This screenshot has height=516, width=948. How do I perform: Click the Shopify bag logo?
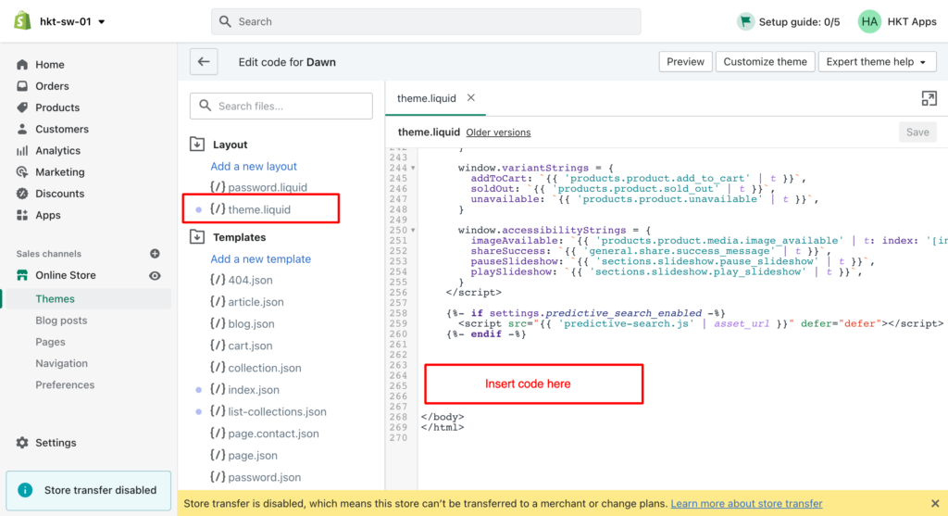point(22,21)
